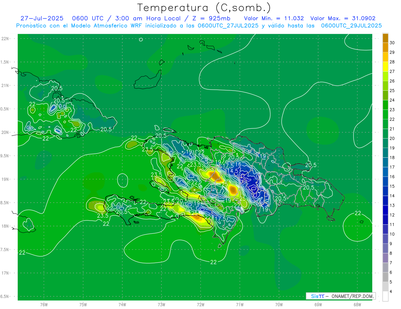Click the "71W" longitude axis label
The image size is (401, 309).
click(x=240, y=304)
